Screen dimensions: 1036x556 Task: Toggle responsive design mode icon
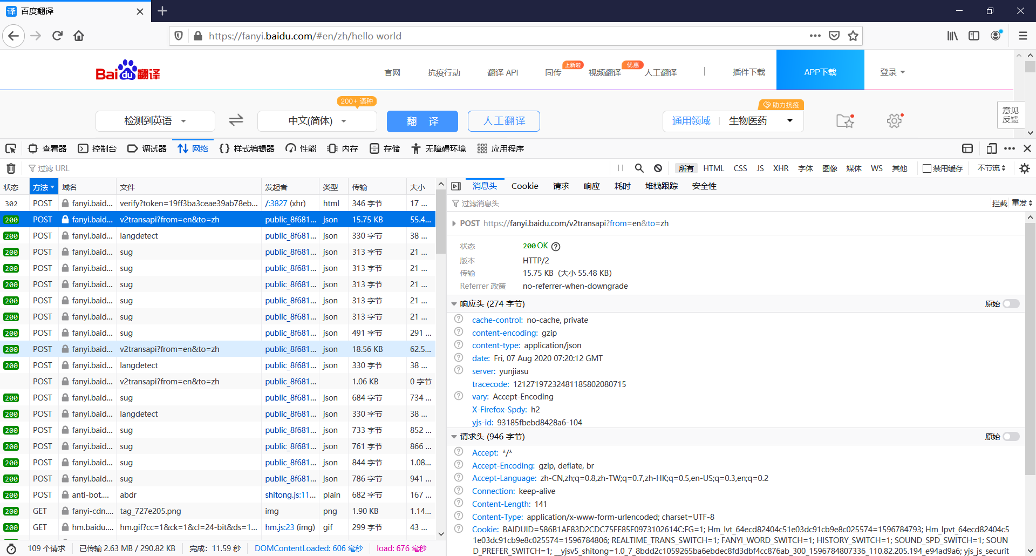coord(991,148)
